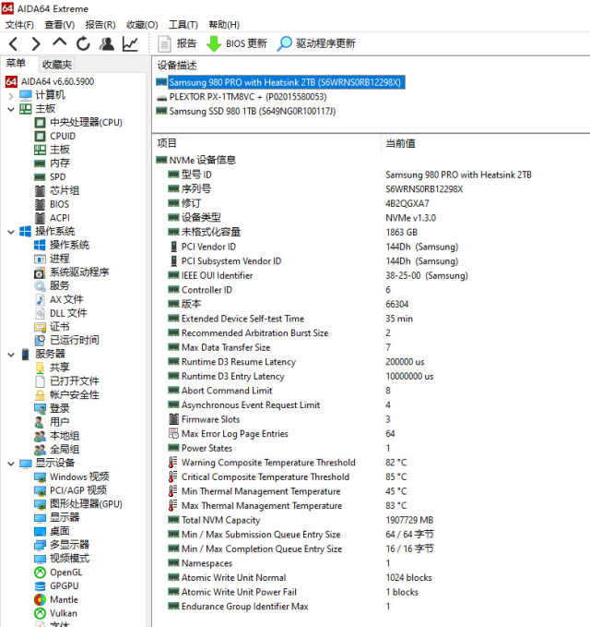Image resolution: width=590 pixels, height=627 pixels.
Task: Click the 服务 services icon
Action: pos(40,286)
